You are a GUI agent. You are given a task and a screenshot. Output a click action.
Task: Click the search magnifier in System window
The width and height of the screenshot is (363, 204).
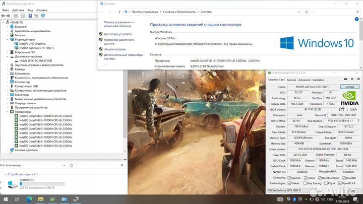(x=357, y=12)
